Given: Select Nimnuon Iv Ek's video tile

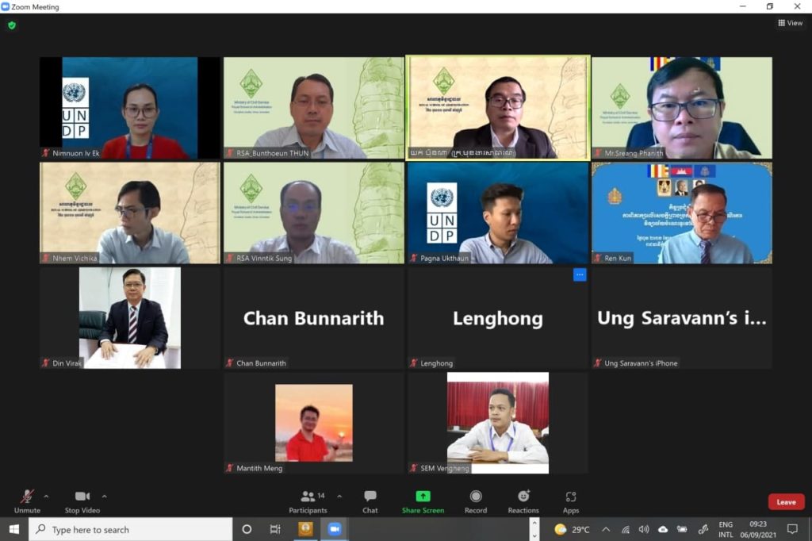Looking at the screenshot, I should click(x=130, y=108).
